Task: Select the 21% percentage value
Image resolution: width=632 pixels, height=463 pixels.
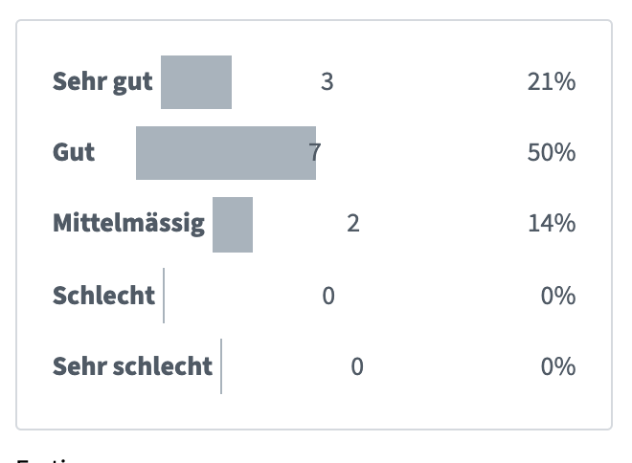Action: tap(552, 82)
